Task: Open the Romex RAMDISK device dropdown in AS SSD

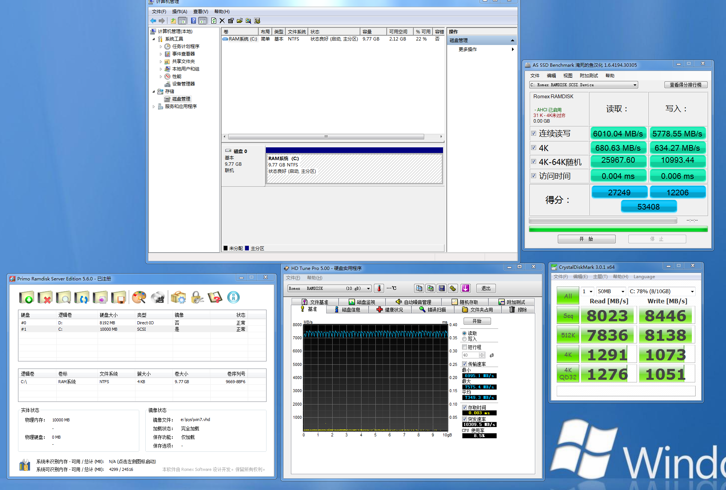Action: tap(583, 85)
